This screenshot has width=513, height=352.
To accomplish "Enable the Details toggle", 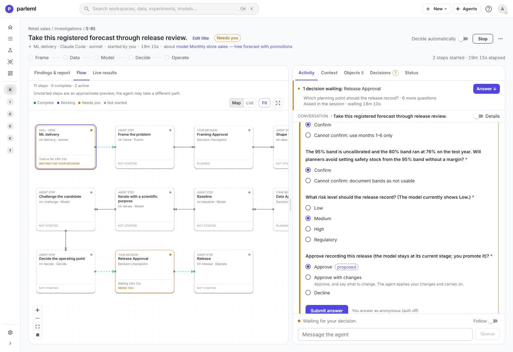I will point(479,116).
